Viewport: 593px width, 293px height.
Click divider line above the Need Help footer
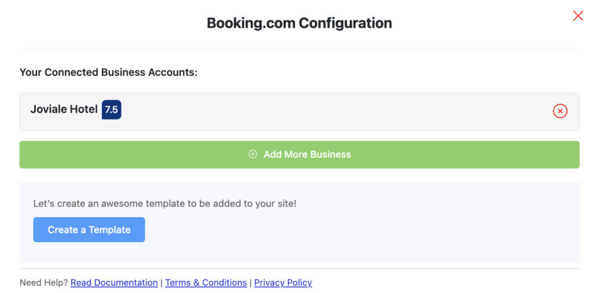click(299, 269)
